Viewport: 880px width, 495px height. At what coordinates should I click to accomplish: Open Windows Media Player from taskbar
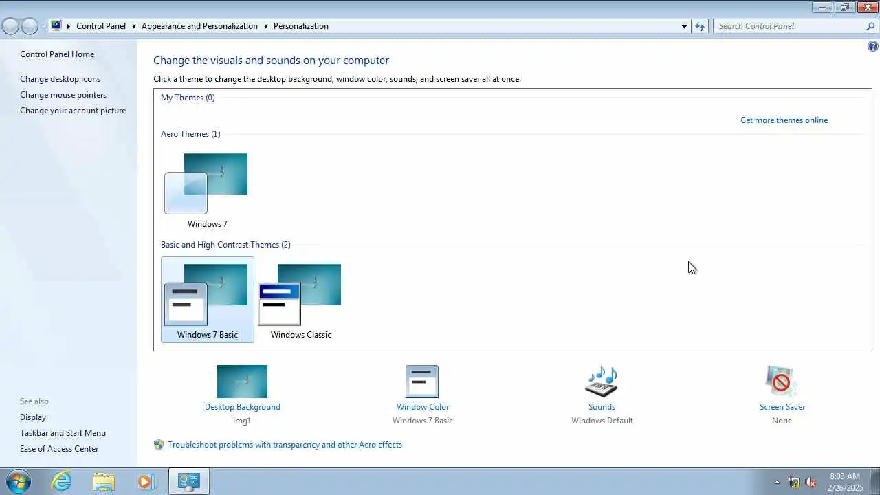pyautogui.click(x=145, y=481)
